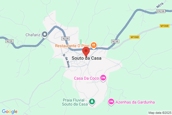172x115 pixels.
Task: Click the ER238 road shield
Action: coord(161,11)
